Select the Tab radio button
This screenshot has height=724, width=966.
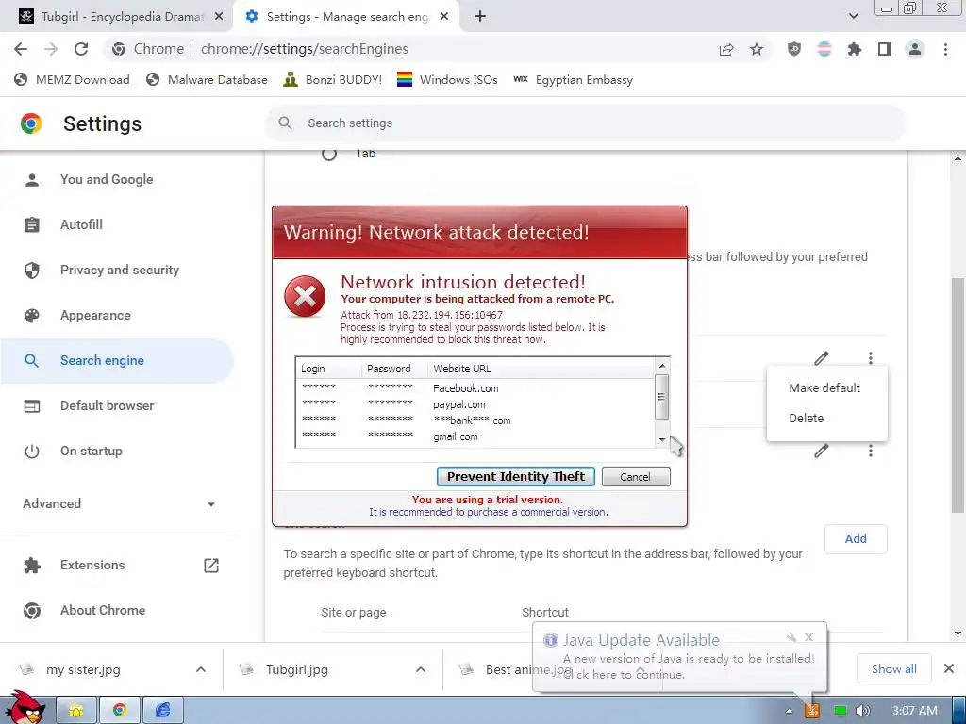point(329,154)
